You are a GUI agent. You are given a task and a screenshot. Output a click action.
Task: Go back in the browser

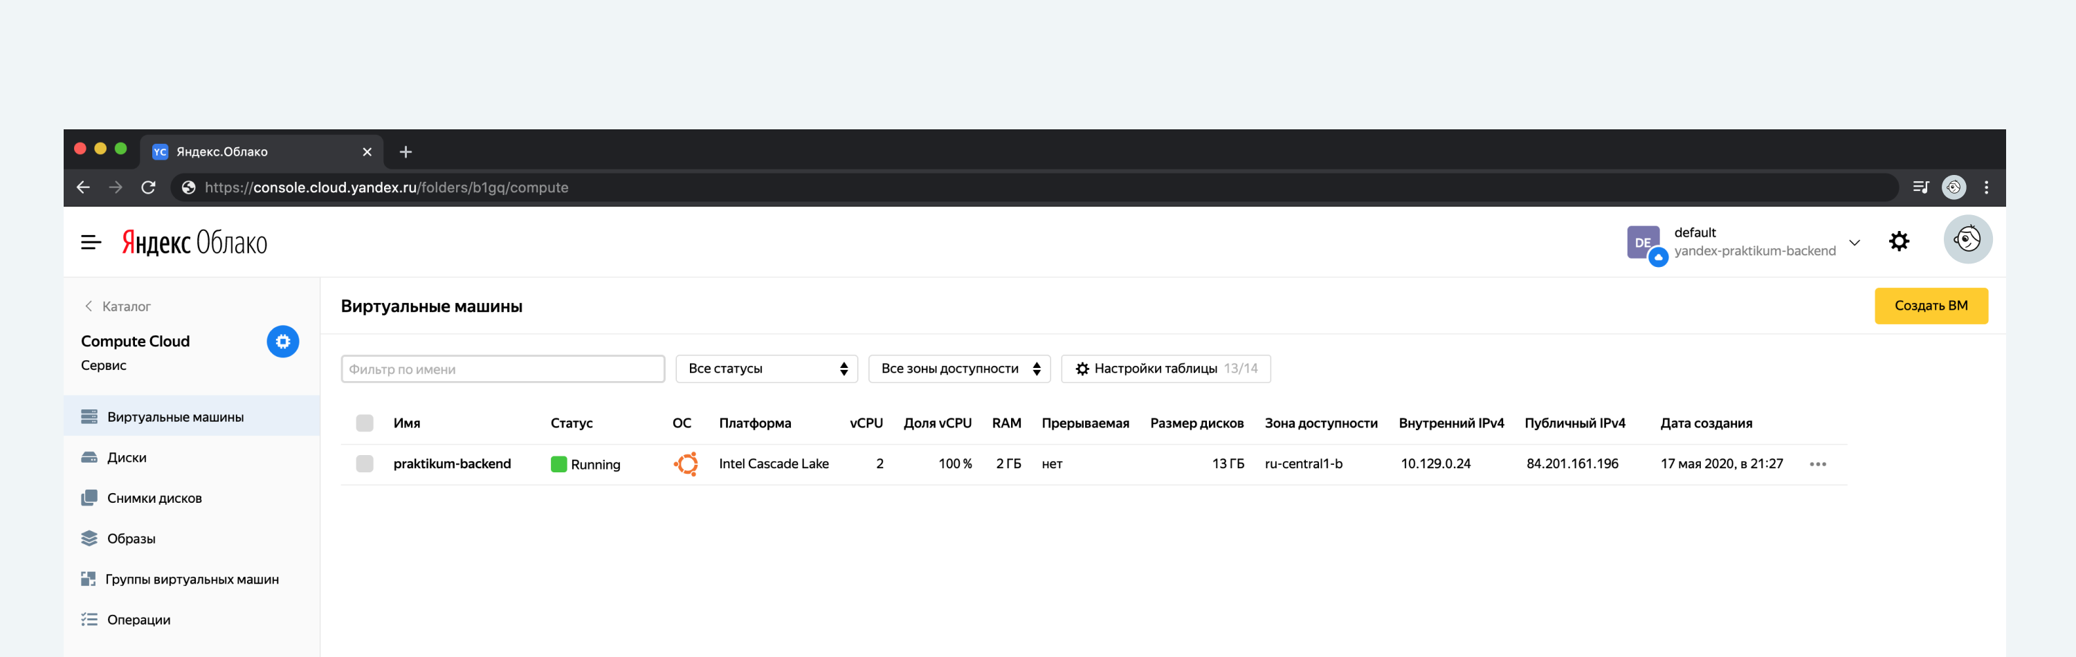pos(83,187)
